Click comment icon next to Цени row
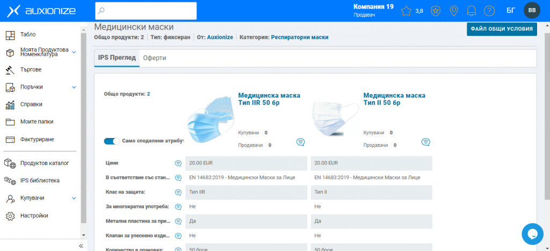The width and height of the screenshot is (550, 251). 178,163
